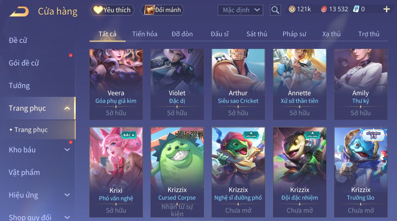The image size is (397, 221).
Task: Select the Krizzix Cursed Corpse skin card
Action: [177, 172]
